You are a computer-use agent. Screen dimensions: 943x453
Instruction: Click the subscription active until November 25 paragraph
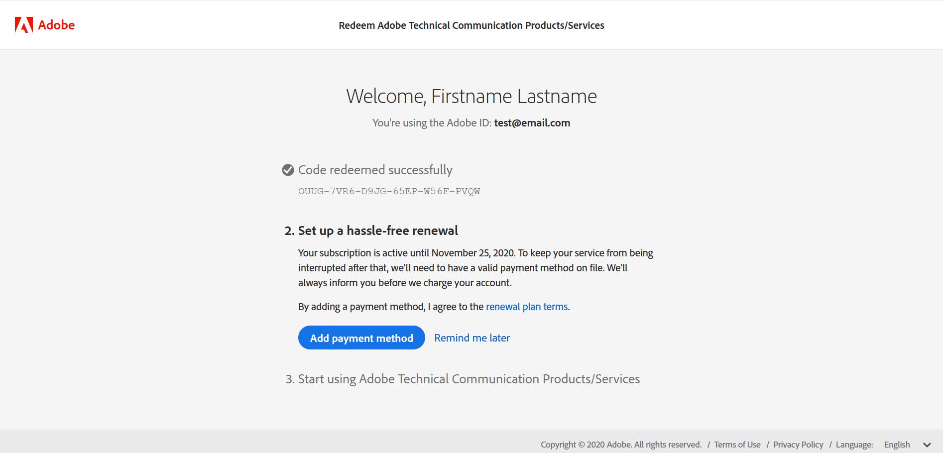(476, 268)
